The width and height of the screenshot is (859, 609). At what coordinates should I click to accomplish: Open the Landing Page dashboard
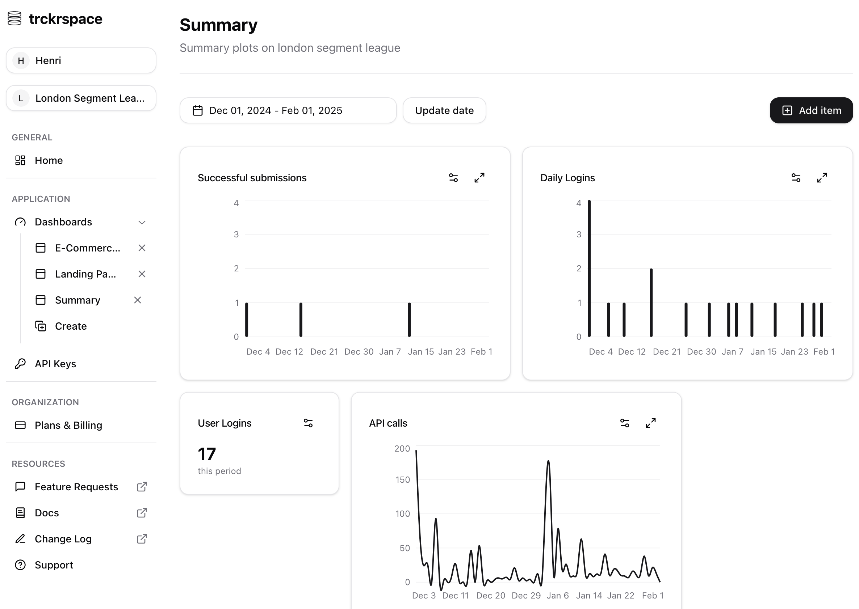[85, 274]
